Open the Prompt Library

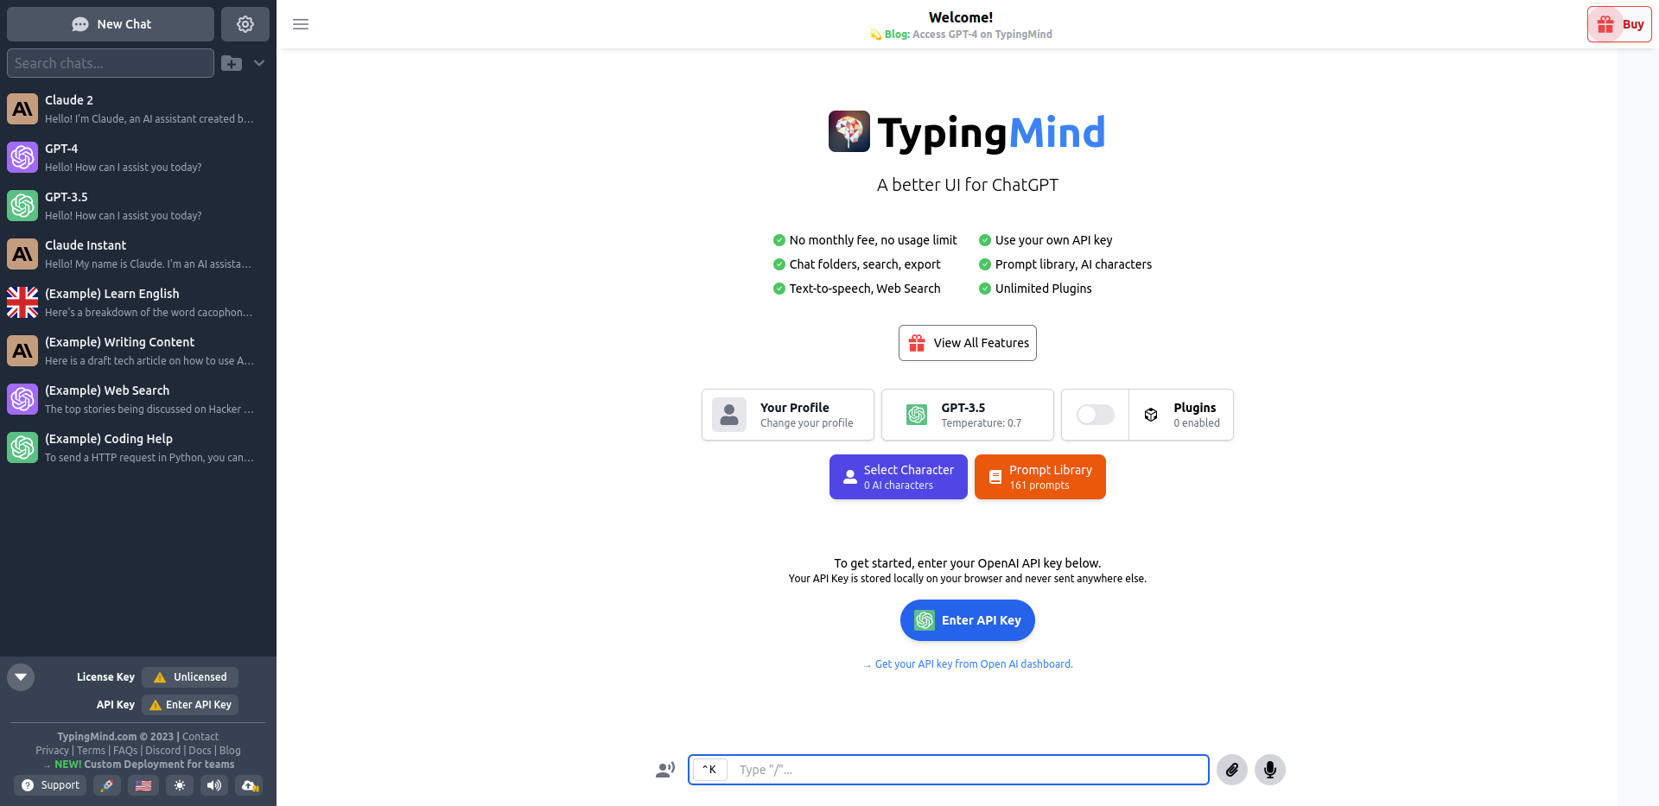click(x=1039, y=476)
